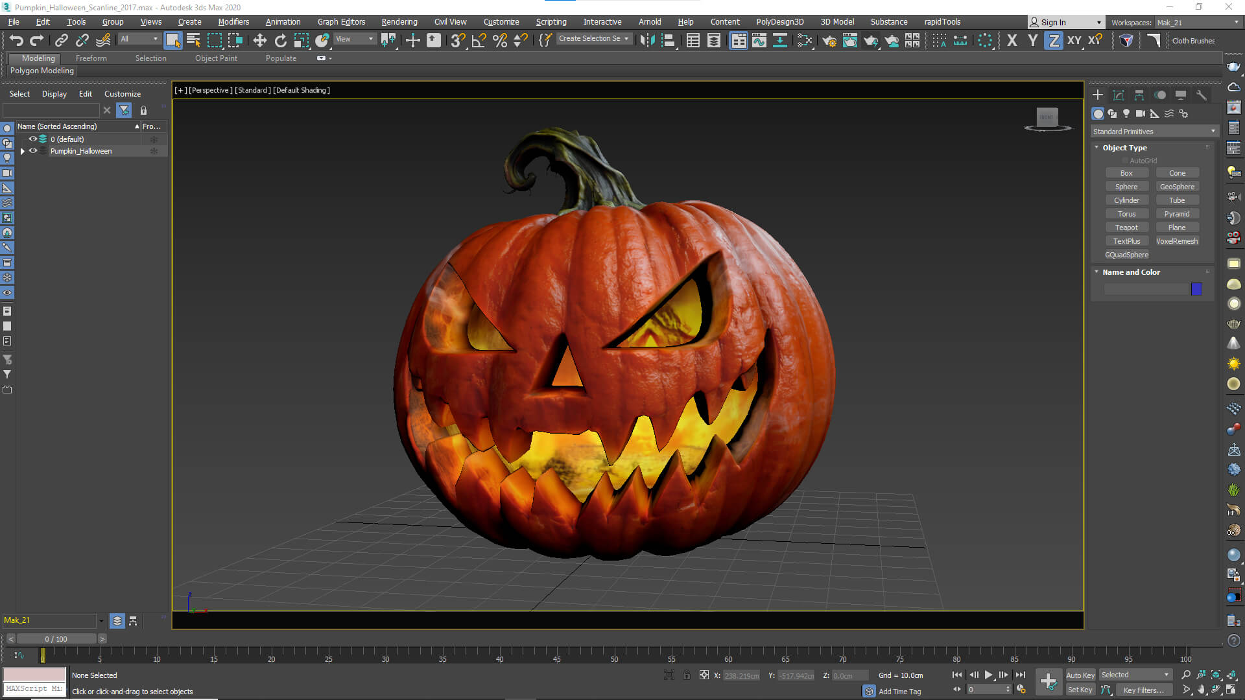Click the blue object color swatch
The height and width of the screenshot is (700, 1245).
point(1196,289)
